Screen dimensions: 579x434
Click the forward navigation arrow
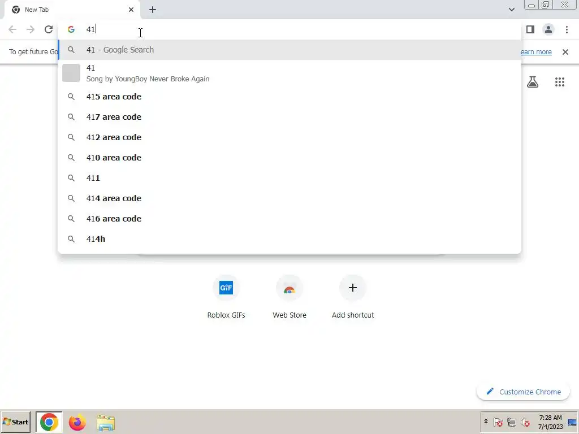tap(31, 29)
